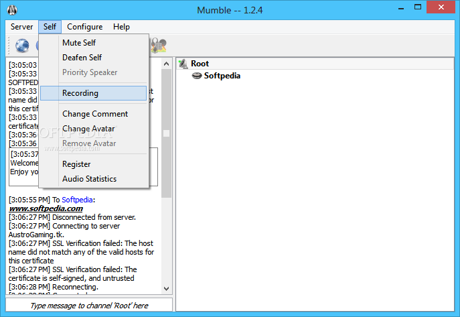
Task: Click the Softpedia user lips icon
Action: [197, 76]
